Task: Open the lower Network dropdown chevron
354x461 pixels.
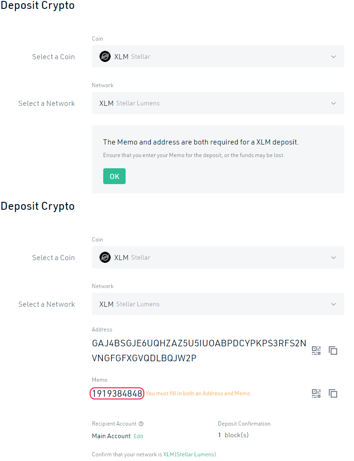Action: pyautogui.click(x=333, y=304)
